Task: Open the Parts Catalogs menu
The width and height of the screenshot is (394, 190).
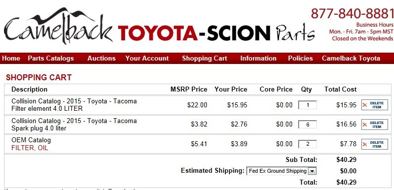Action: pyautogui.click(x=51, y=58)
